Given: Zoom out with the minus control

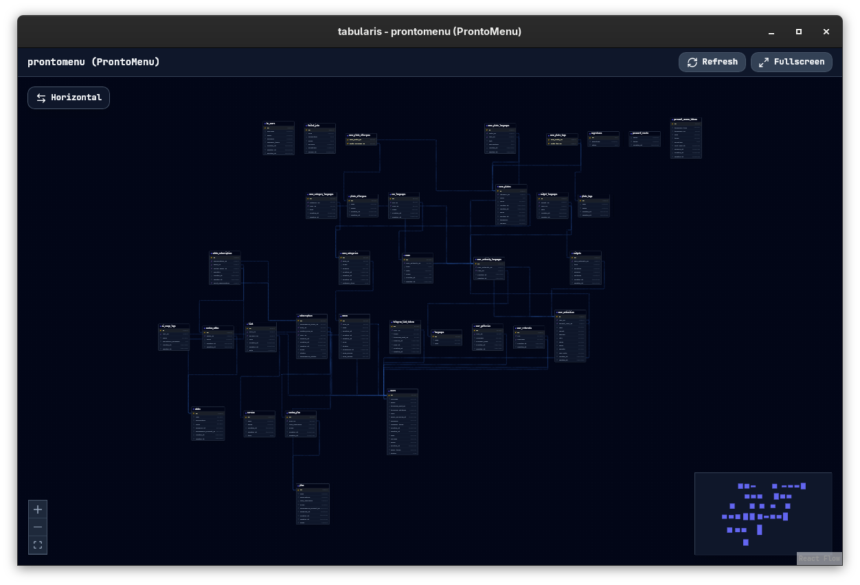Looking at the screenshot, I should click(38, 527).
